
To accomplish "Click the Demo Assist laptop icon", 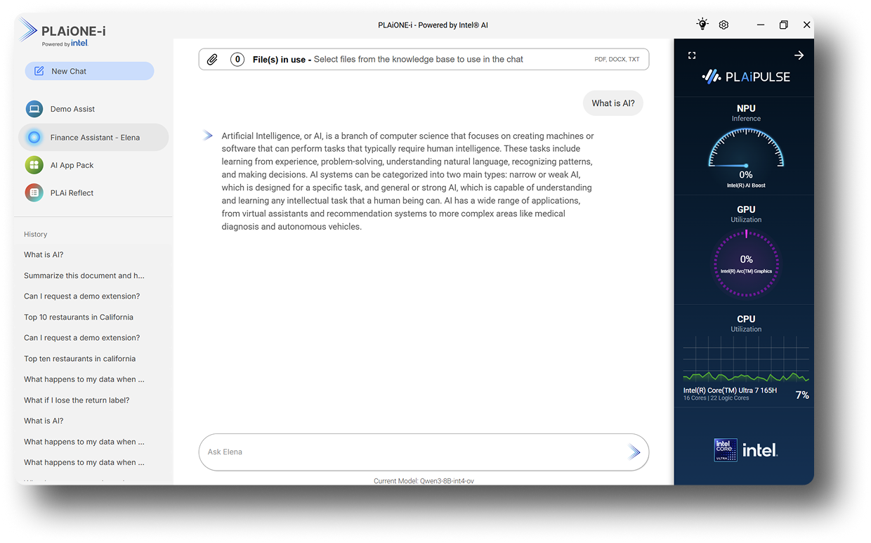I will pyautogui.click(x=34, y=109).
